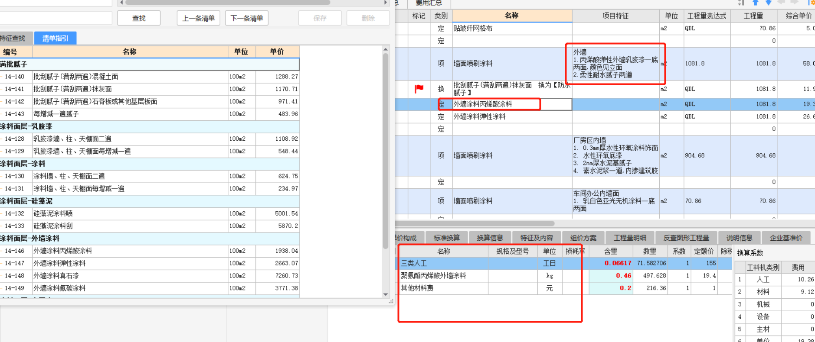Viewport: 815px width, 342px height.
Task: Select the 其他材料费 row
Action: (x=564, y=288)
